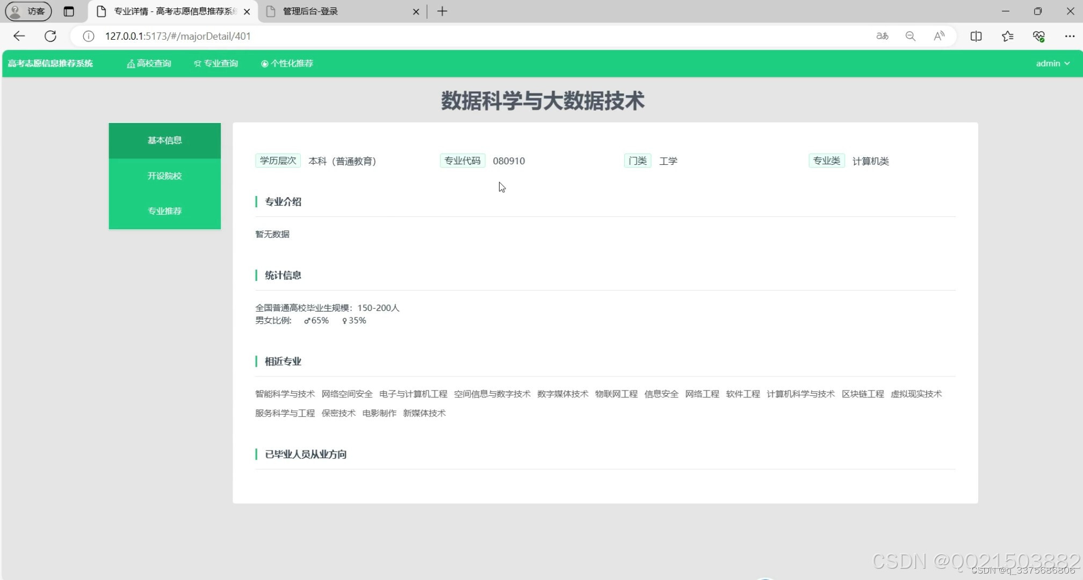Viewport: 1083px width, 580px height.
Task: Open the translate page icon
Action: coord(882,36)
